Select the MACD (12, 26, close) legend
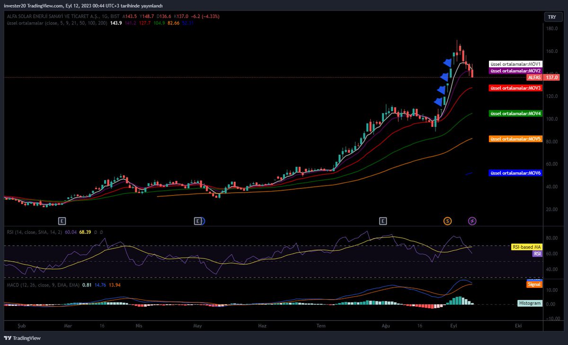 [43, 285]
